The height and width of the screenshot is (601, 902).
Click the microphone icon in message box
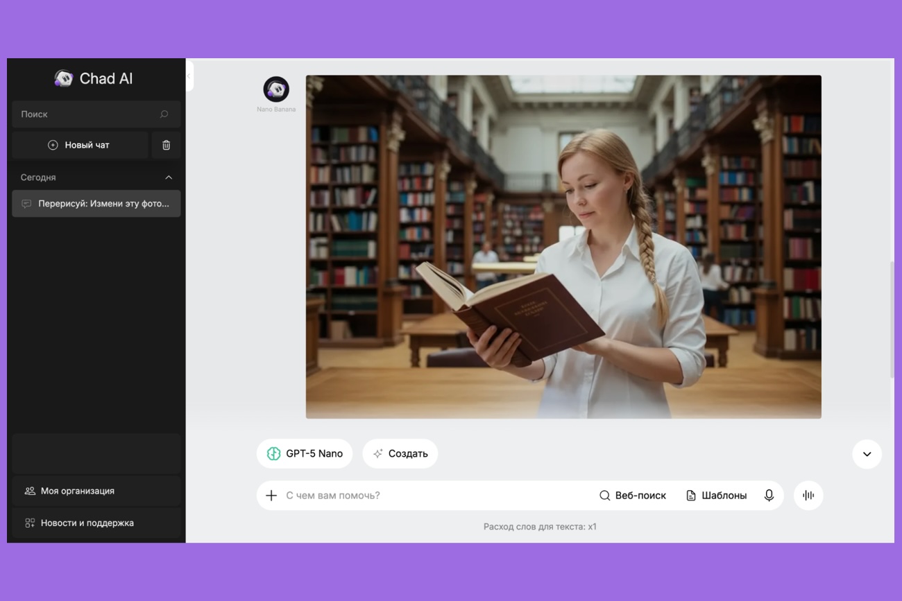coord(769,496)
